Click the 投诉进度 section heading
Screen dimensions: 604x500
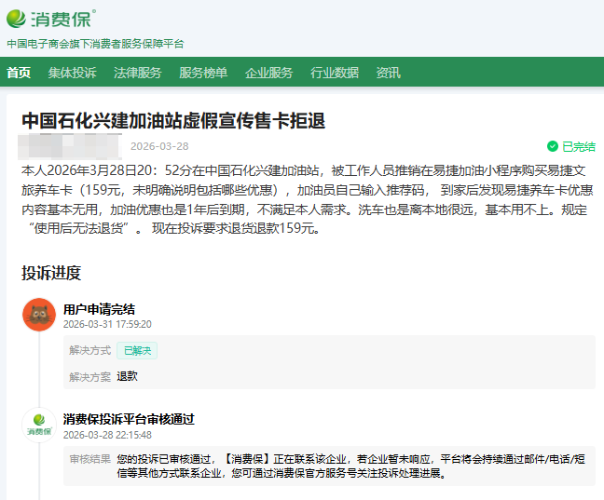[51, 273]
